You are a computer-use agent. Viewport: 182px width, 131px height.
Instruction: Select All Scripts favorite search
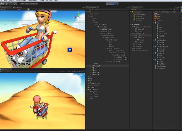[139, 21]
